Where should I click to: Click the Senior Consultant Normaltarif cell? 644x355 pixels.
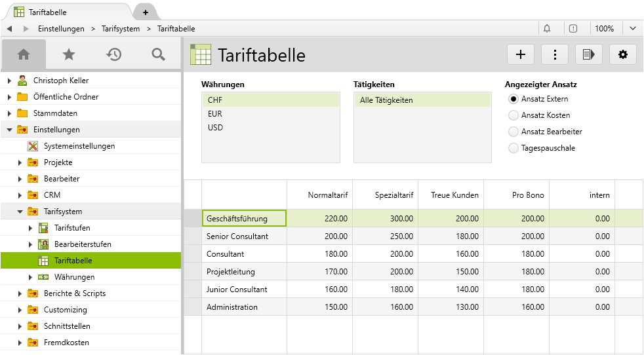point(320,236)
